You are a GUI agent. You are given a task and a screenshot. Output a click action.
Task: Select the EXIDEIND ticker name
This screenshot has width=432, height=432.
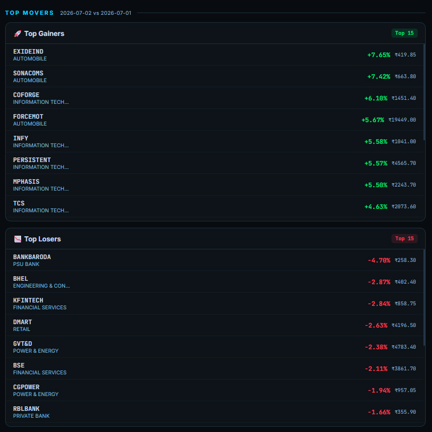point(28,51)
